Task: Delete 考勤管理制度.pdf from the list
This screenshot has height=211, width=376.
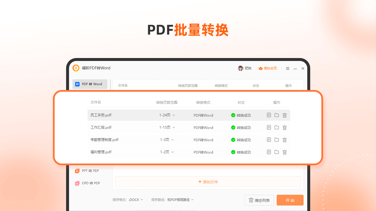Action: click(285, 140)
